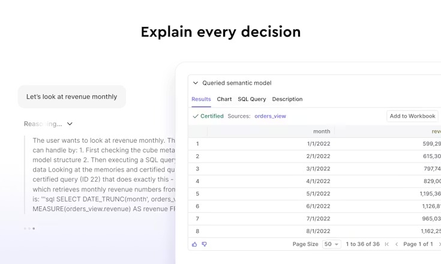441x264 pixels.
Task: Collapse the Queried semantic model section
Action: point(196,83)
